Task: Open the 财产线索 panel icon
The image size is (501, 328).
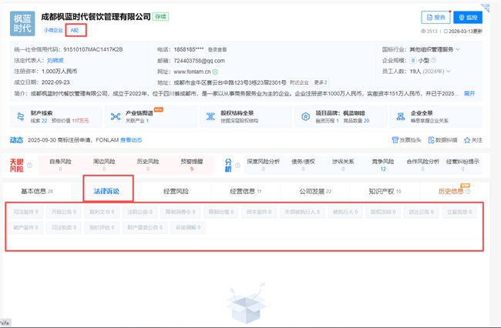Action: pos(21,117)
